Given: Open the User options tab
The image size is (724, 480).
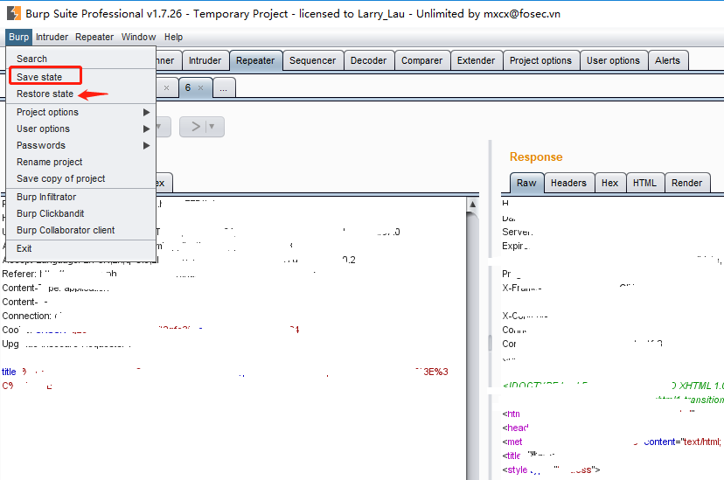Looking at the screenshot, I should [613, 60].
